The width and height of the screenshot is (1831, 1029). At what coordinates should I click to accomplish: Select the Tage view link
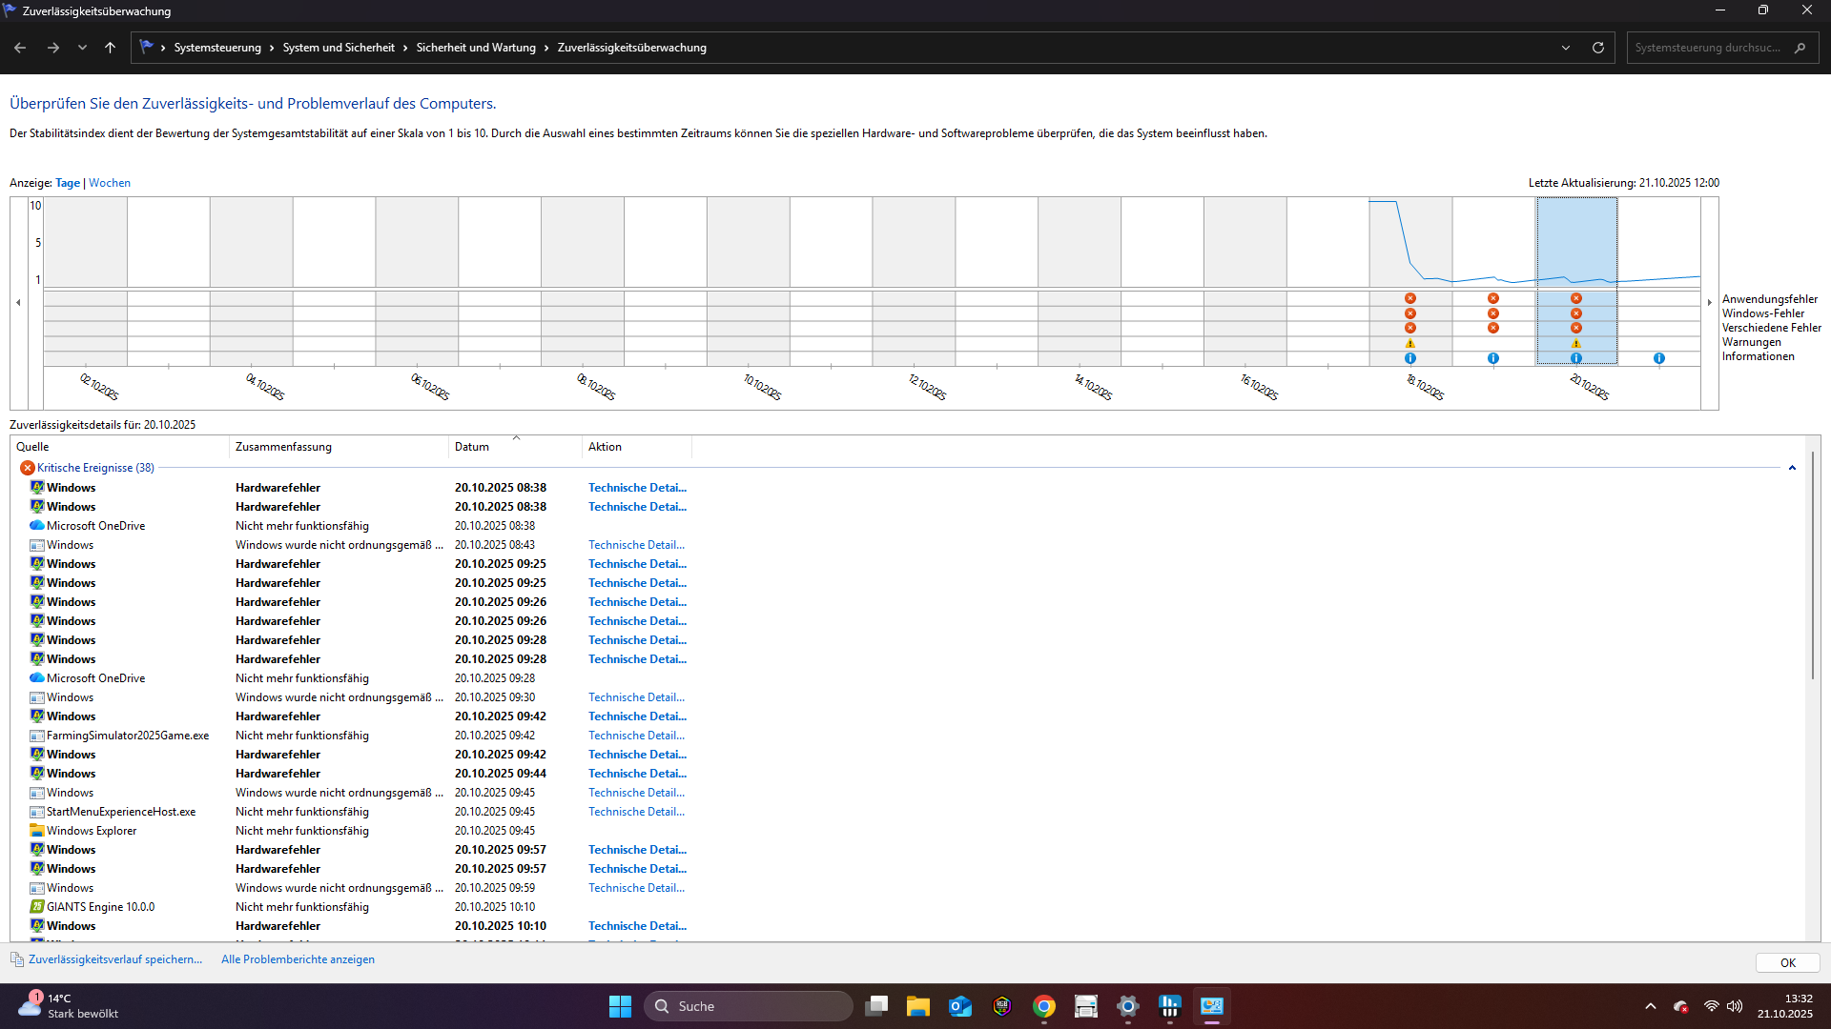[x=68, y=183]
